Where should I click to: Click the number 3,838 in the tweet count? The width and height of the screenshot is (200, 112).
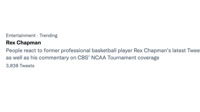12,66
